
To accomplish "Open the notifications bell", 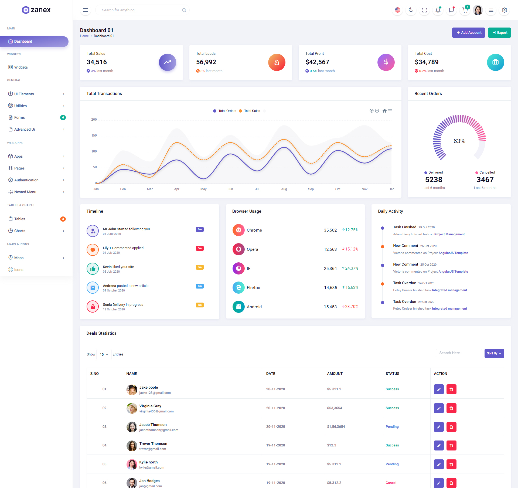I will 438,10.
